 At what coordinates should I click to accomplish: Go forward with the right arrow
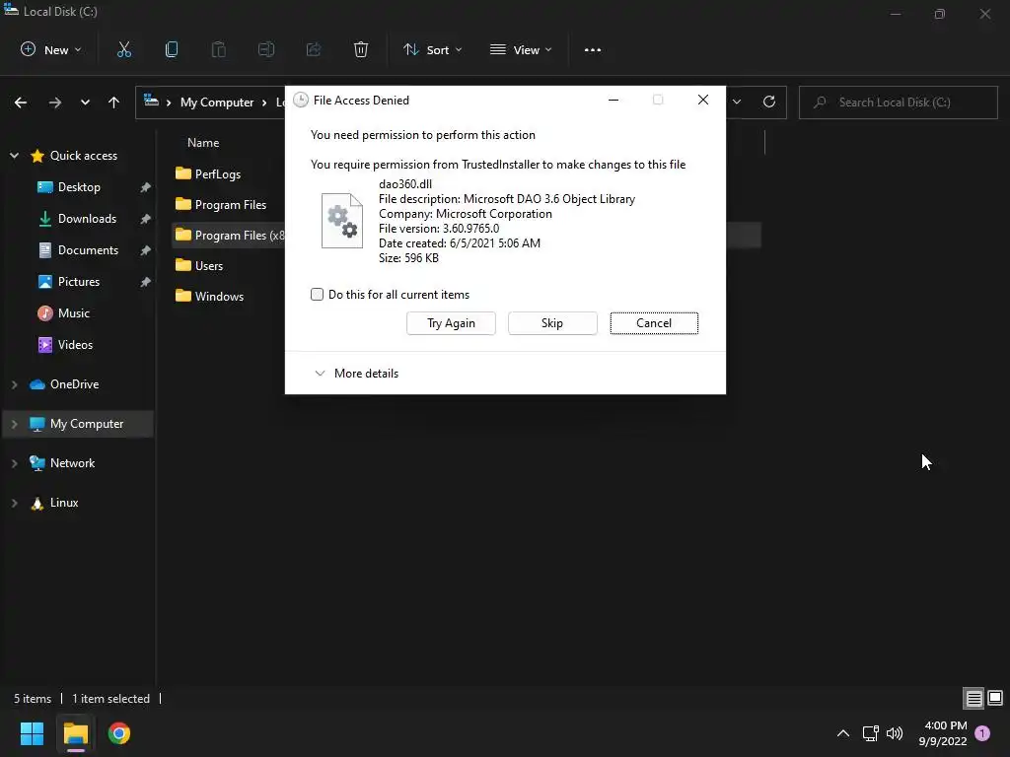(x=55, y=103)
